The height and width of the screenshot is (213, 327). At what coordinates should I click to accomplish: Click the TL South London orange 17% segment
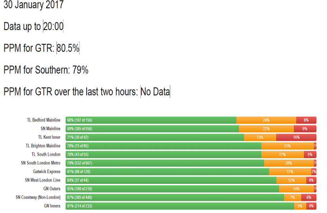(282, 155)
